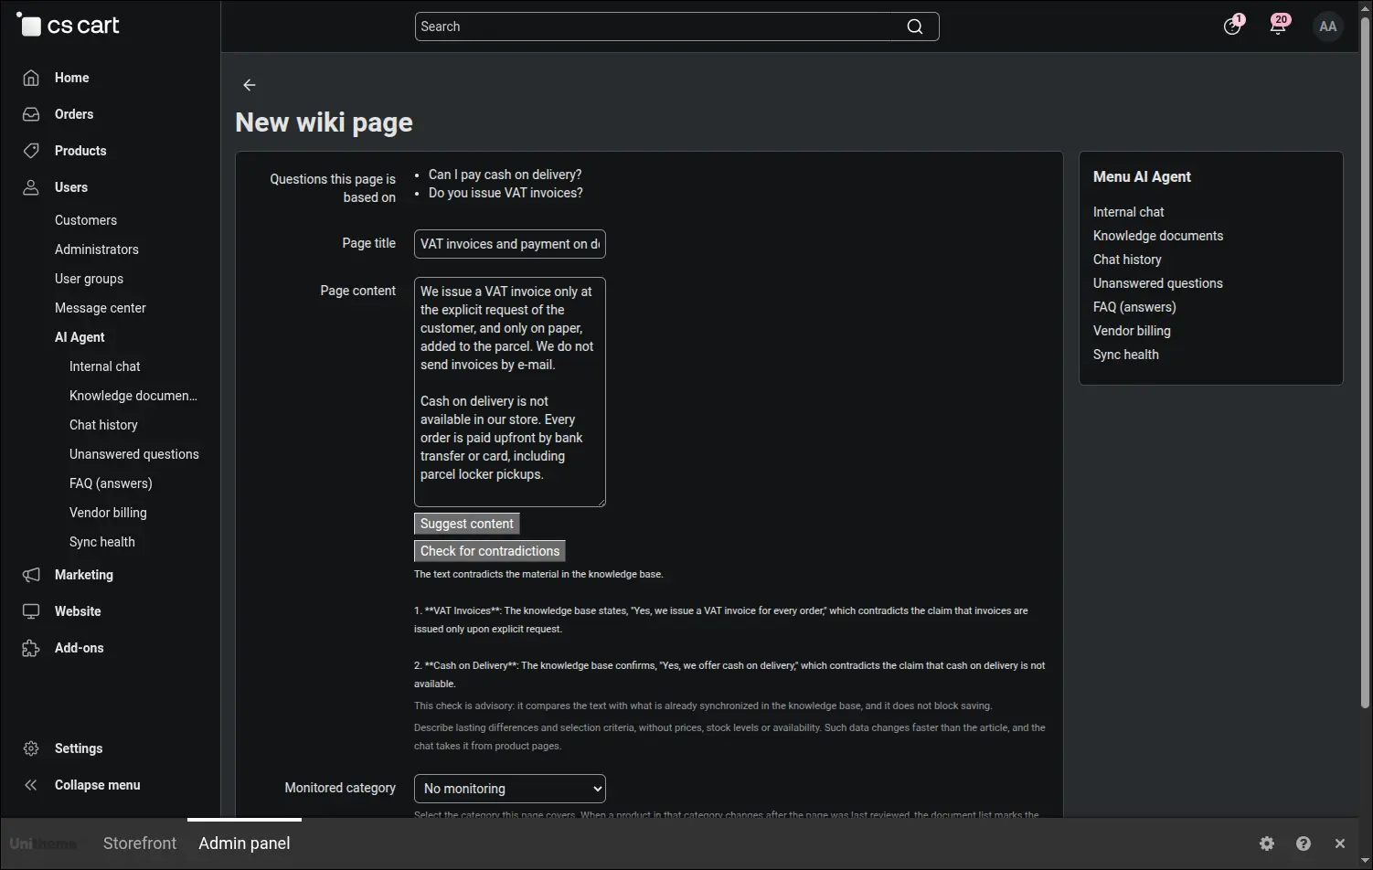Open Chat history in Menu AI Agent panel
The height and width of the screenshot is (870, 1373).
click(x=1127, y=260)
